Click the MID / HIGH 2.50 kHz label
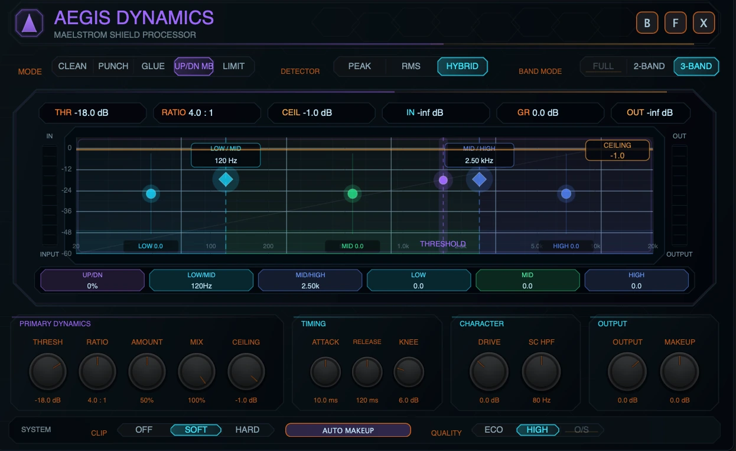 pyautogui.click(x=479, y=155)
